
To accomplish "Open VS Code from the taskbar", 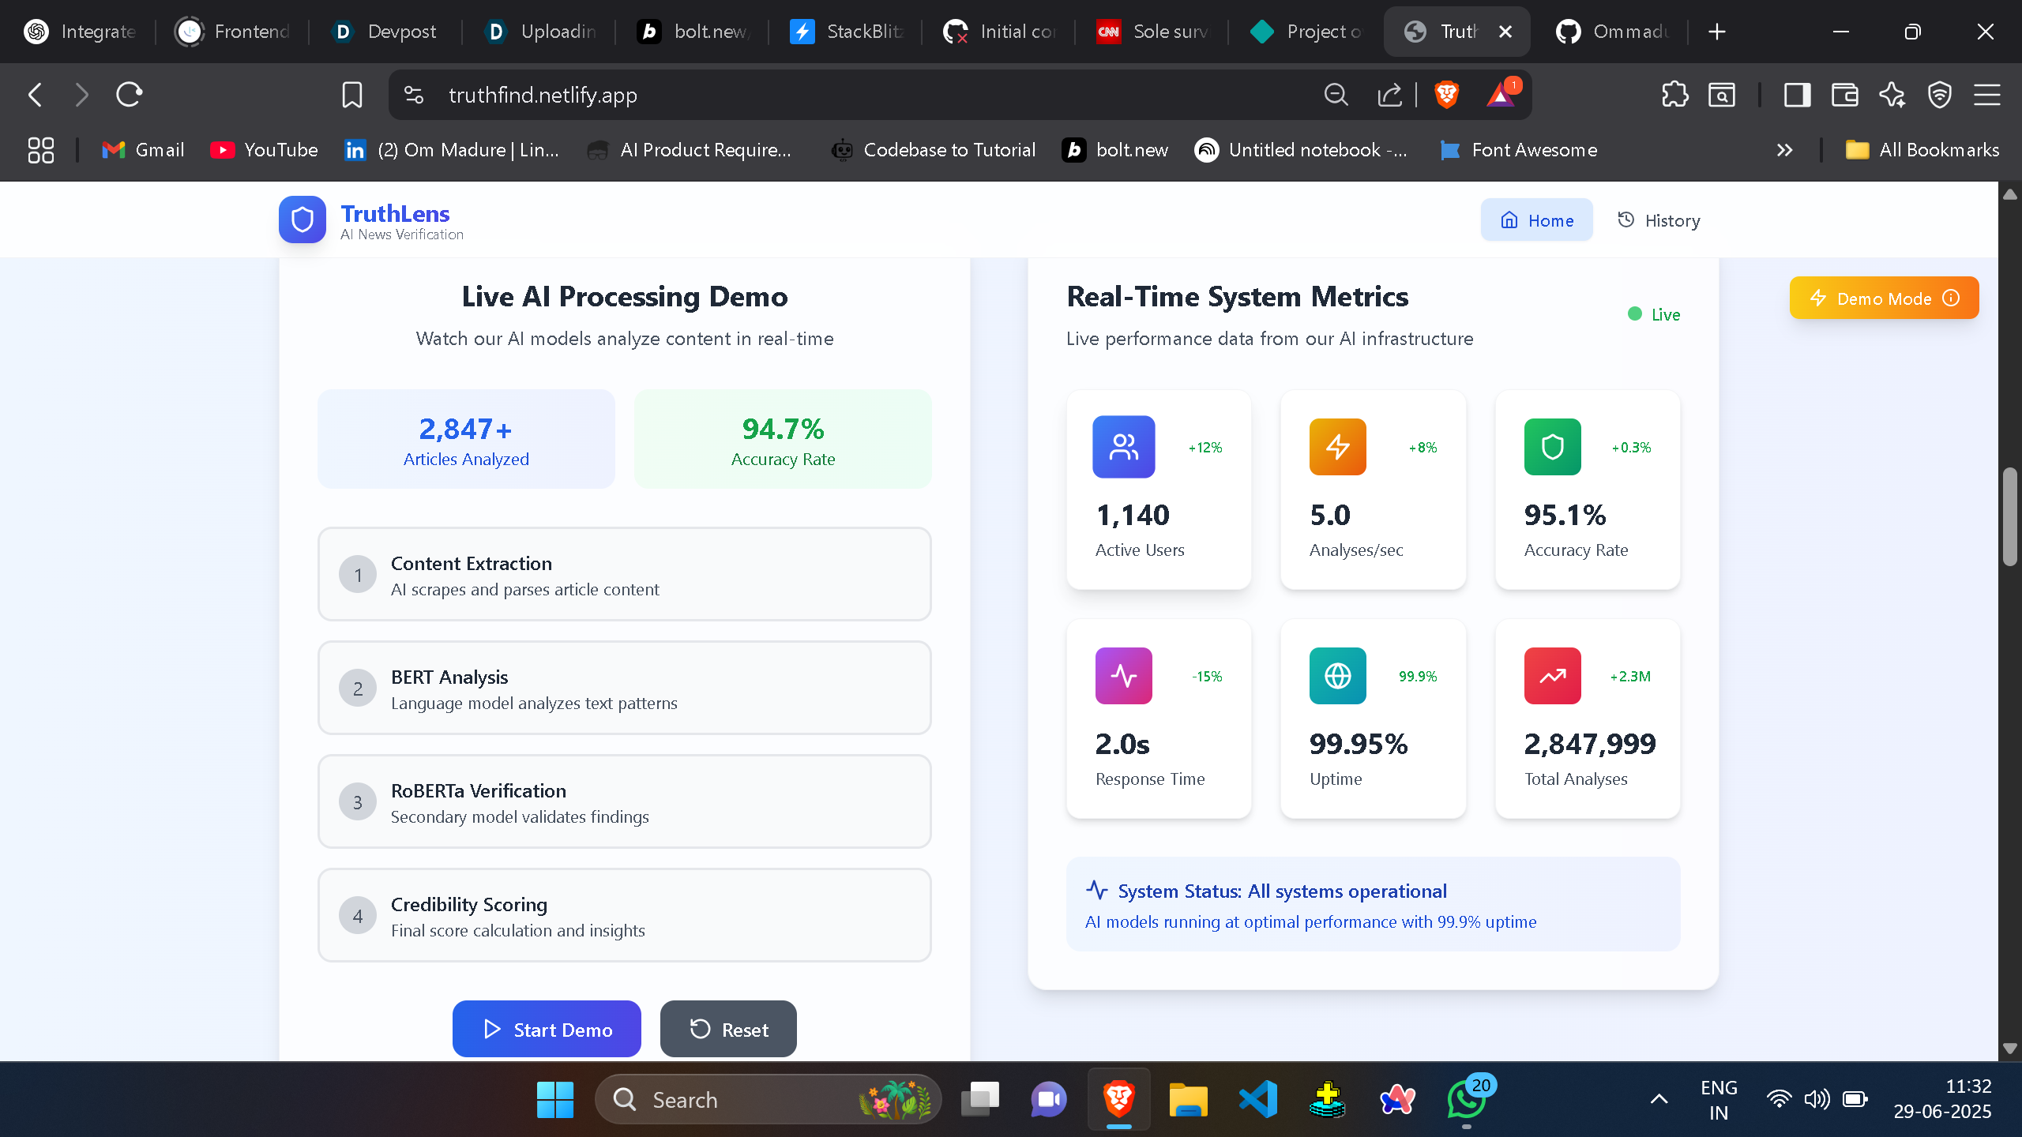I will [1257, 1099].
